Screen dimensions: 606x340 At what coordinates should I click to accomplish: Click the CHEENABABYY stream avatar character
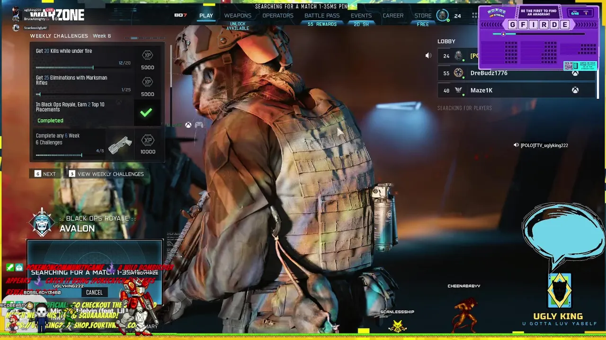pos(465,314)
